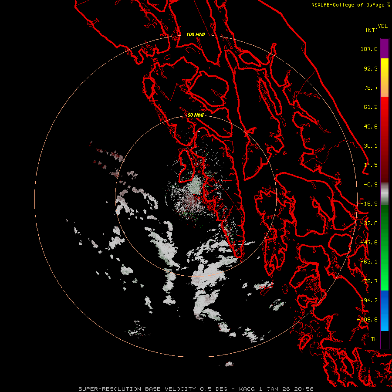Click the Super-Resolution Base Velocity caption
This screenshot has height=392, width=392.
pyautogui.click(x=196, y=389)
